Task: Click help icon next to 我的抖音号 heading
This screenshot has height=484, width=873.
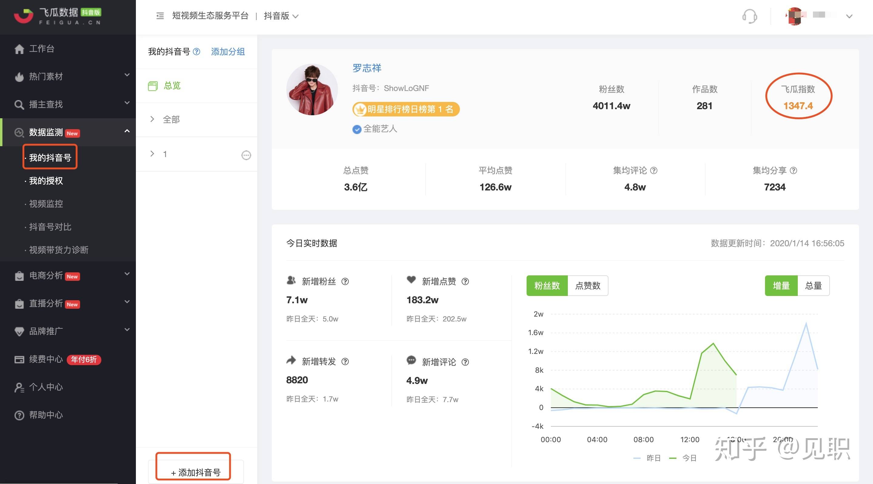Action: 197,52
